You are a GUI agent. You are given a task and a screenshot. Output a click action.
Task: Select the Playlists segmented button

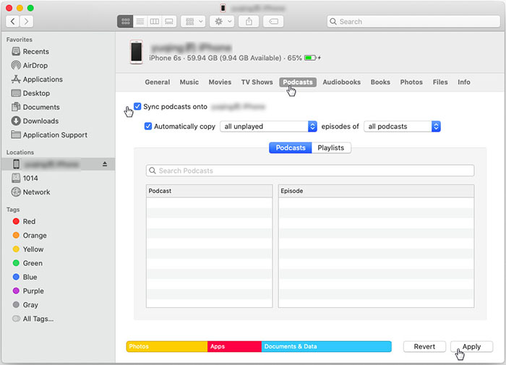point(331,147)
